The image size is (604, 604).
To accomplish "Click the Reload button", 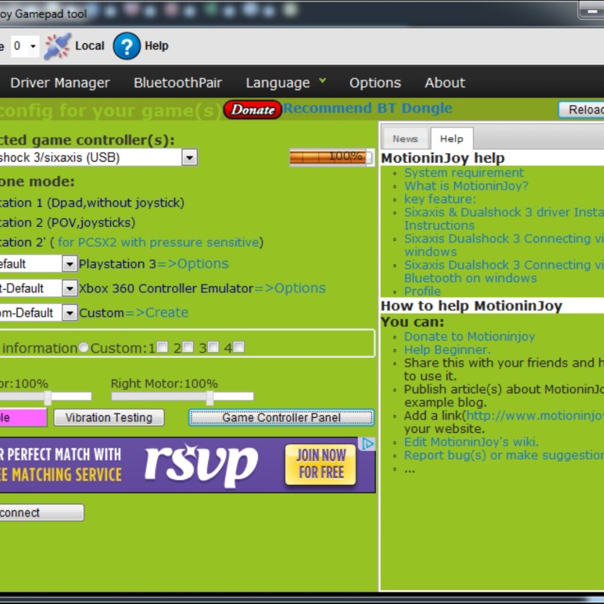I will coord(582,110).
